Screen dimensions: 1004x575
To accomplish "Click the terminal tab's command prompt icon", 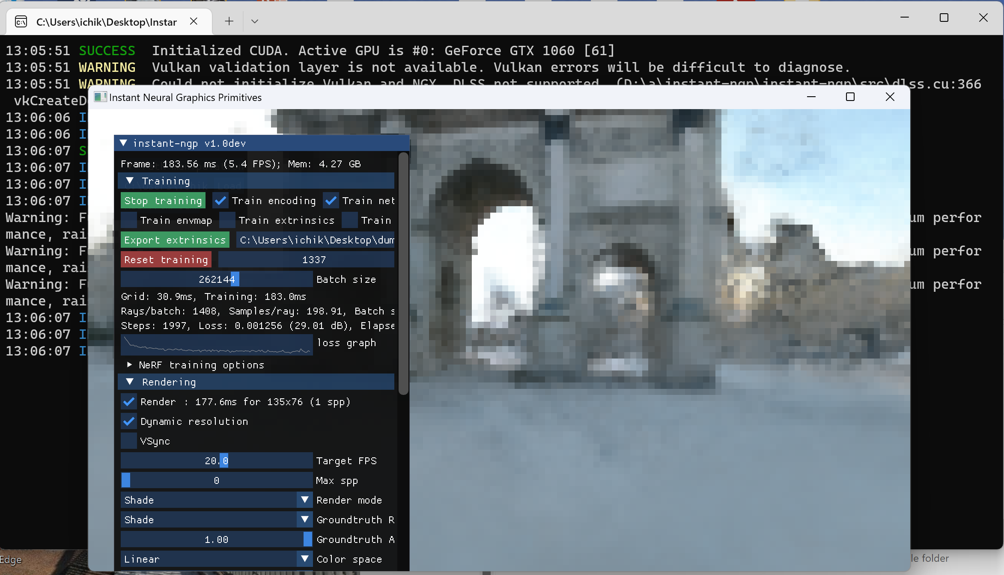I will tap(21, 22).
